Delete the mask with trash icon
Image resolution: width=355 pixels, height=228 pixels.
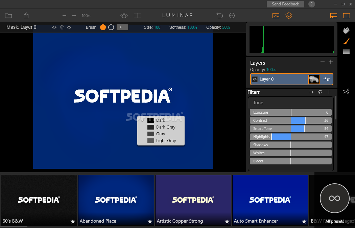[62, 27]
